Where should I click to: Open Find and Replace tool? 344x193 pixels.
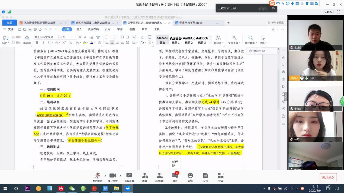pyautogui.click(x=251, y=40)
